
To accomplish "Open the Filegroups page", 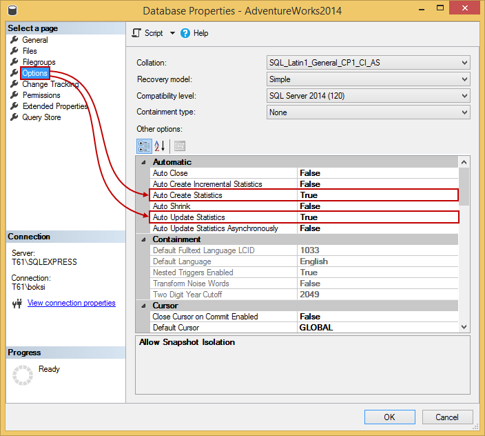I will click(x=39, y=62).
